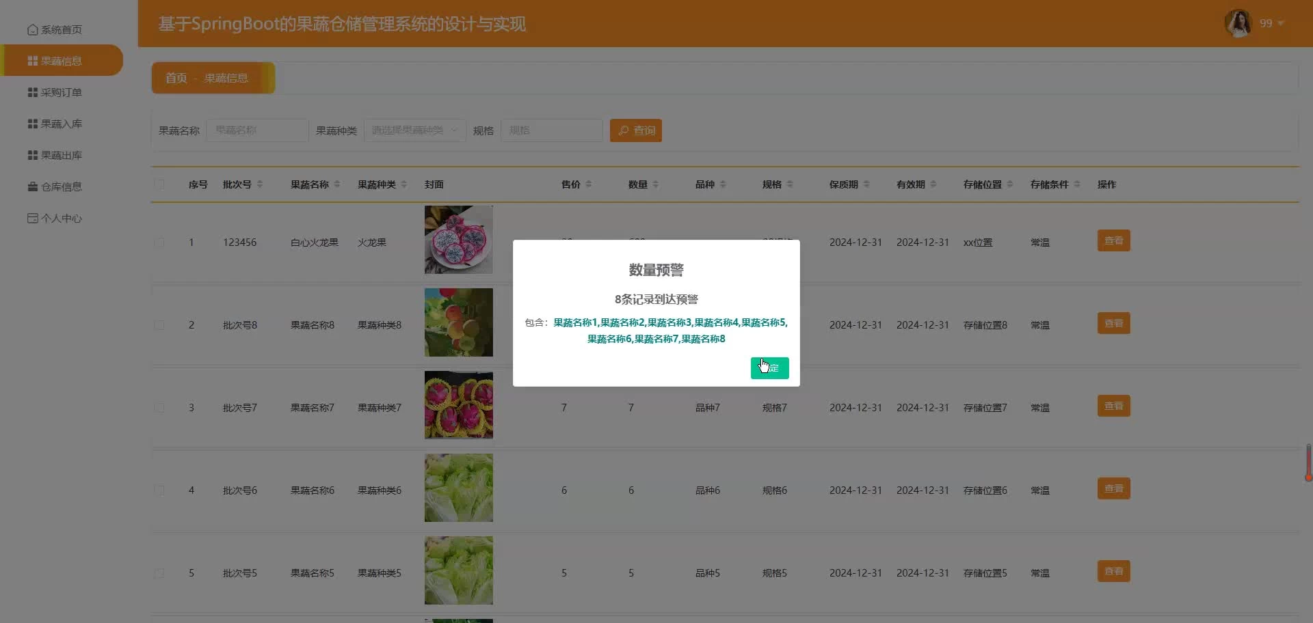
Task: Click the home icon beside 系统首页
Action: pyautogui.click(x=32, y=30)
